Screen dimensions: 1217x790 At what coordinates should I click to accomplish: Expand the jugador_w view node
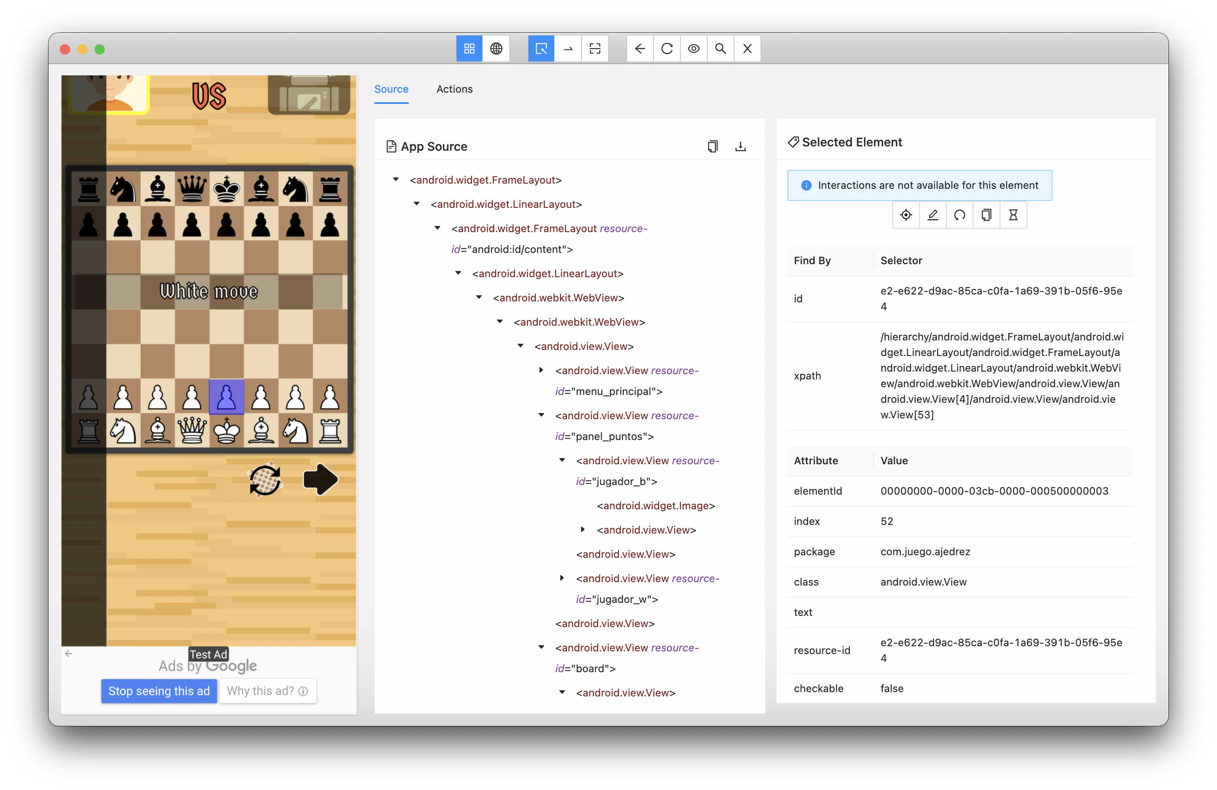coord(562,578)
